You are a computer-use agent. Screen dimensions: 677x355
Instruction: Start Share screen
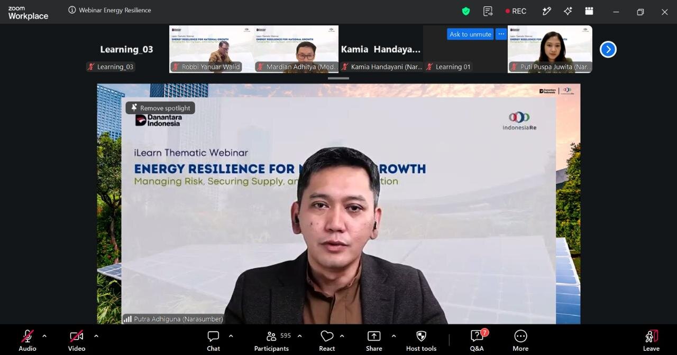click(x=374, y=341)
